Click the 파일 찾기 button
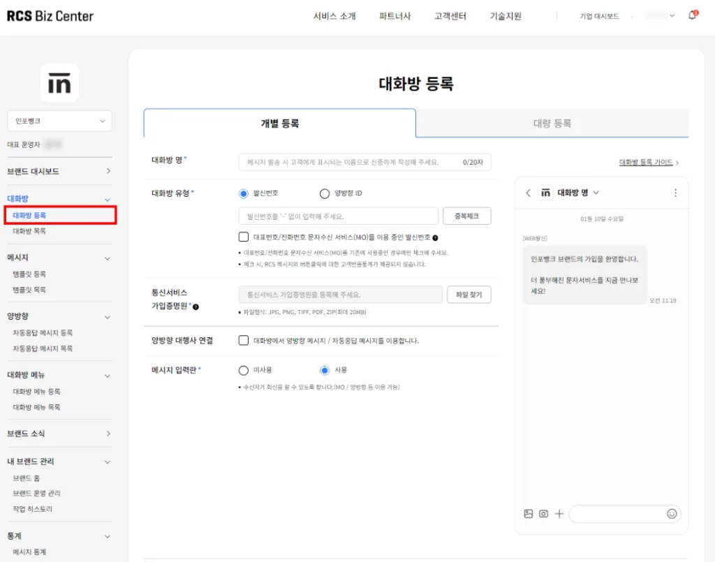Viewport: 715px width, 562px height. (469, 295)
